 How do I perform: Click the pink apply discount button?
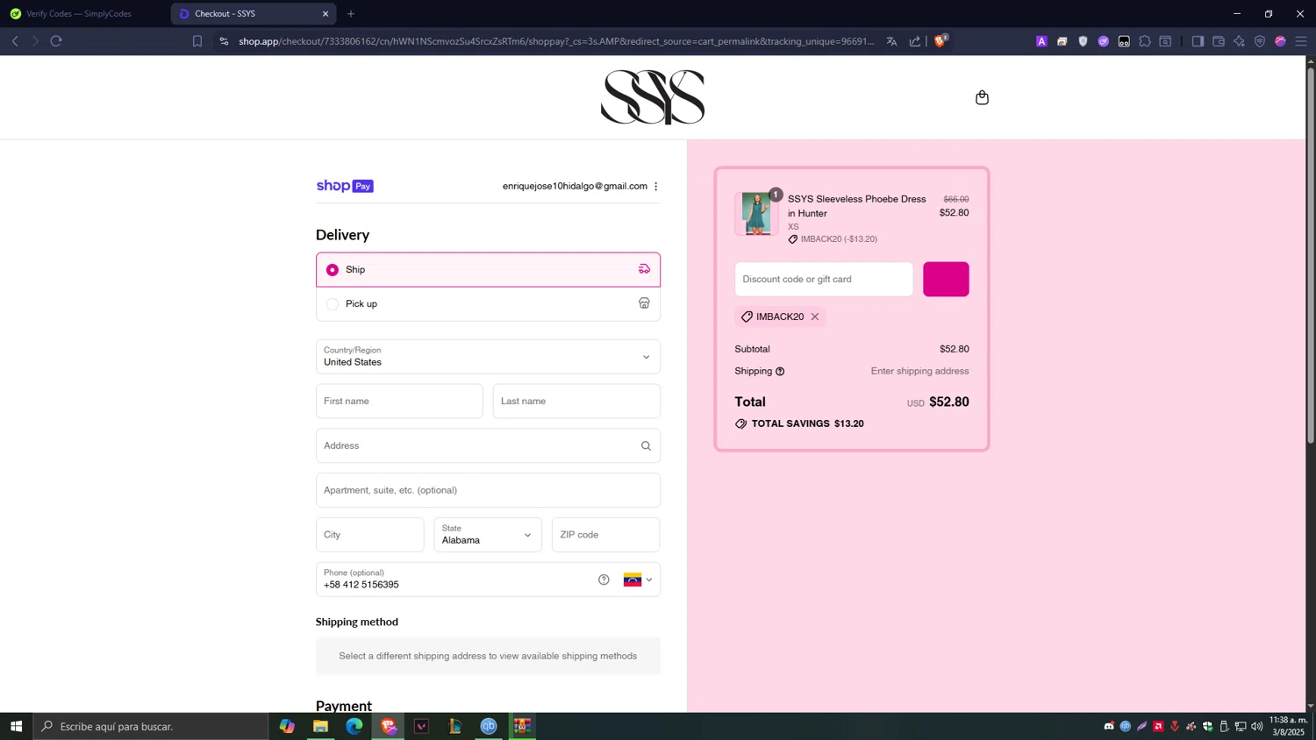(946, 279)
